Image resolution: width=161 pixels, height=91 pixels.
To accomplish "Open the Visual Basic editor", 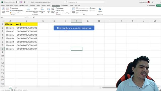I will [3, 10].
